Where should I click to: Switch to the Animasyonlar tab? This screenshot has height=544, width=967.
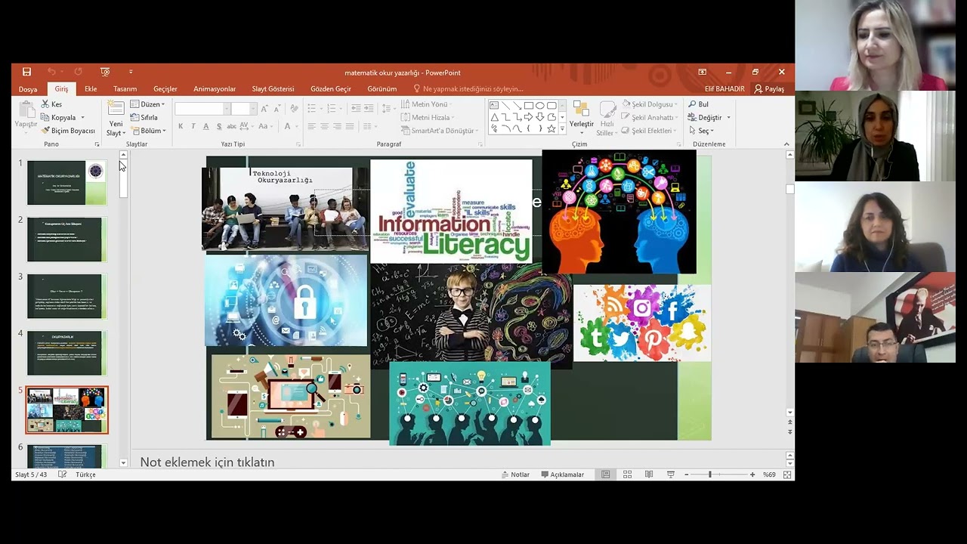click(x=215, y=89)
